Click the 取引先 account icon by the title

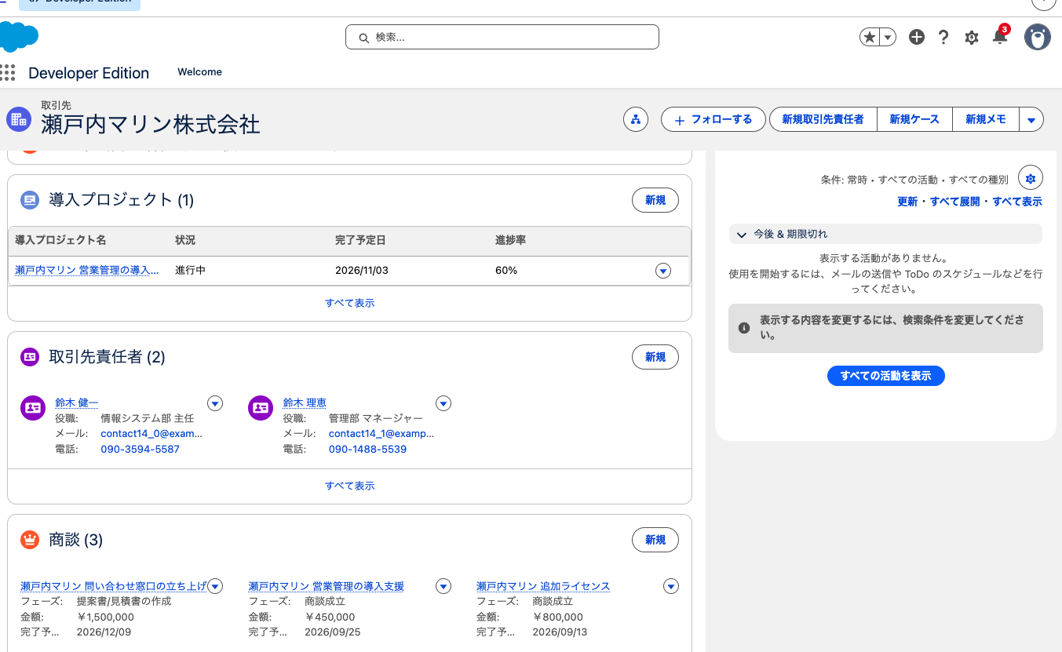point(18,119)
